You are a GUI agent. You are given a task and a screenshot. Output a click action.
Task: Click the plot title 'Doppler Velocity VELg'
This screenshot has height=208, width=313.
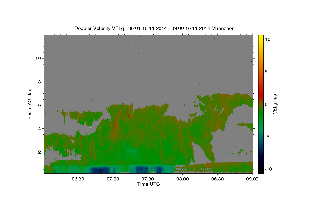(x=100, y=28)
